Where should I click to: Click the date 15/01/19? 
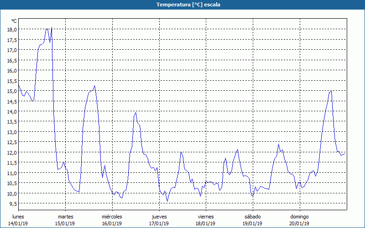click(65, 223)
